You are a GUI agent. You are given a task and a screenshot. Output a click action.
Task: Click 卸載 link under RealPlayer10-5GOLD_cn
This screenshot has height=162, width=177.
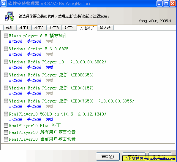tap(50, 119)
